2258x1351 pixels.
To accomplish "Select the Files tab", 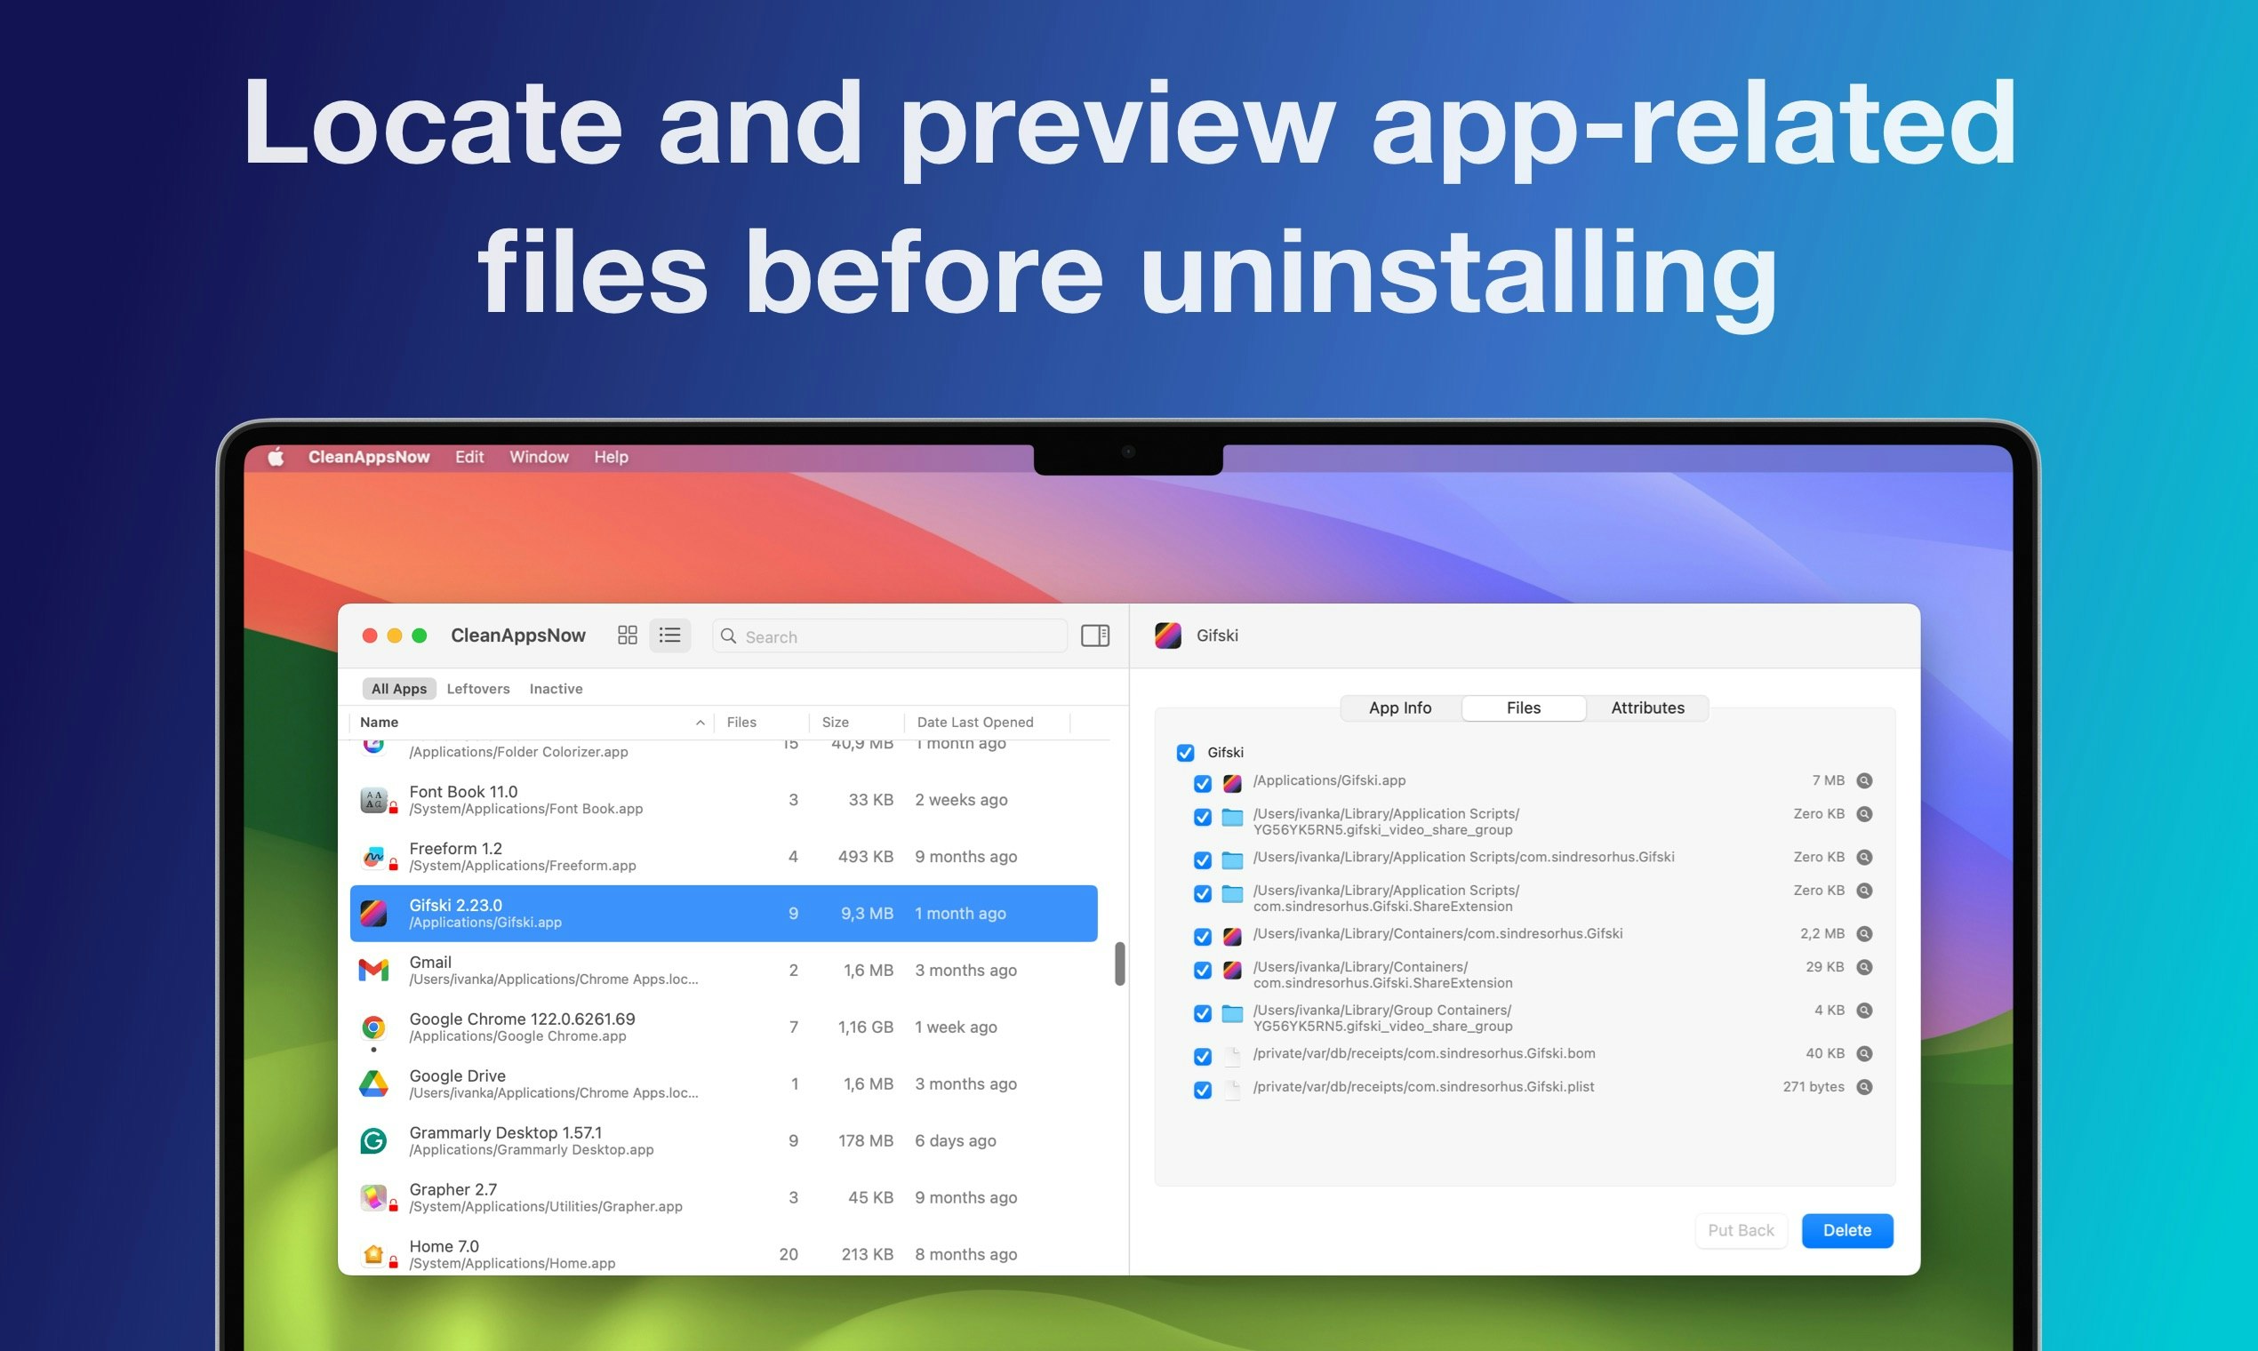I will pyautogui.click(x=1523, y=708).
